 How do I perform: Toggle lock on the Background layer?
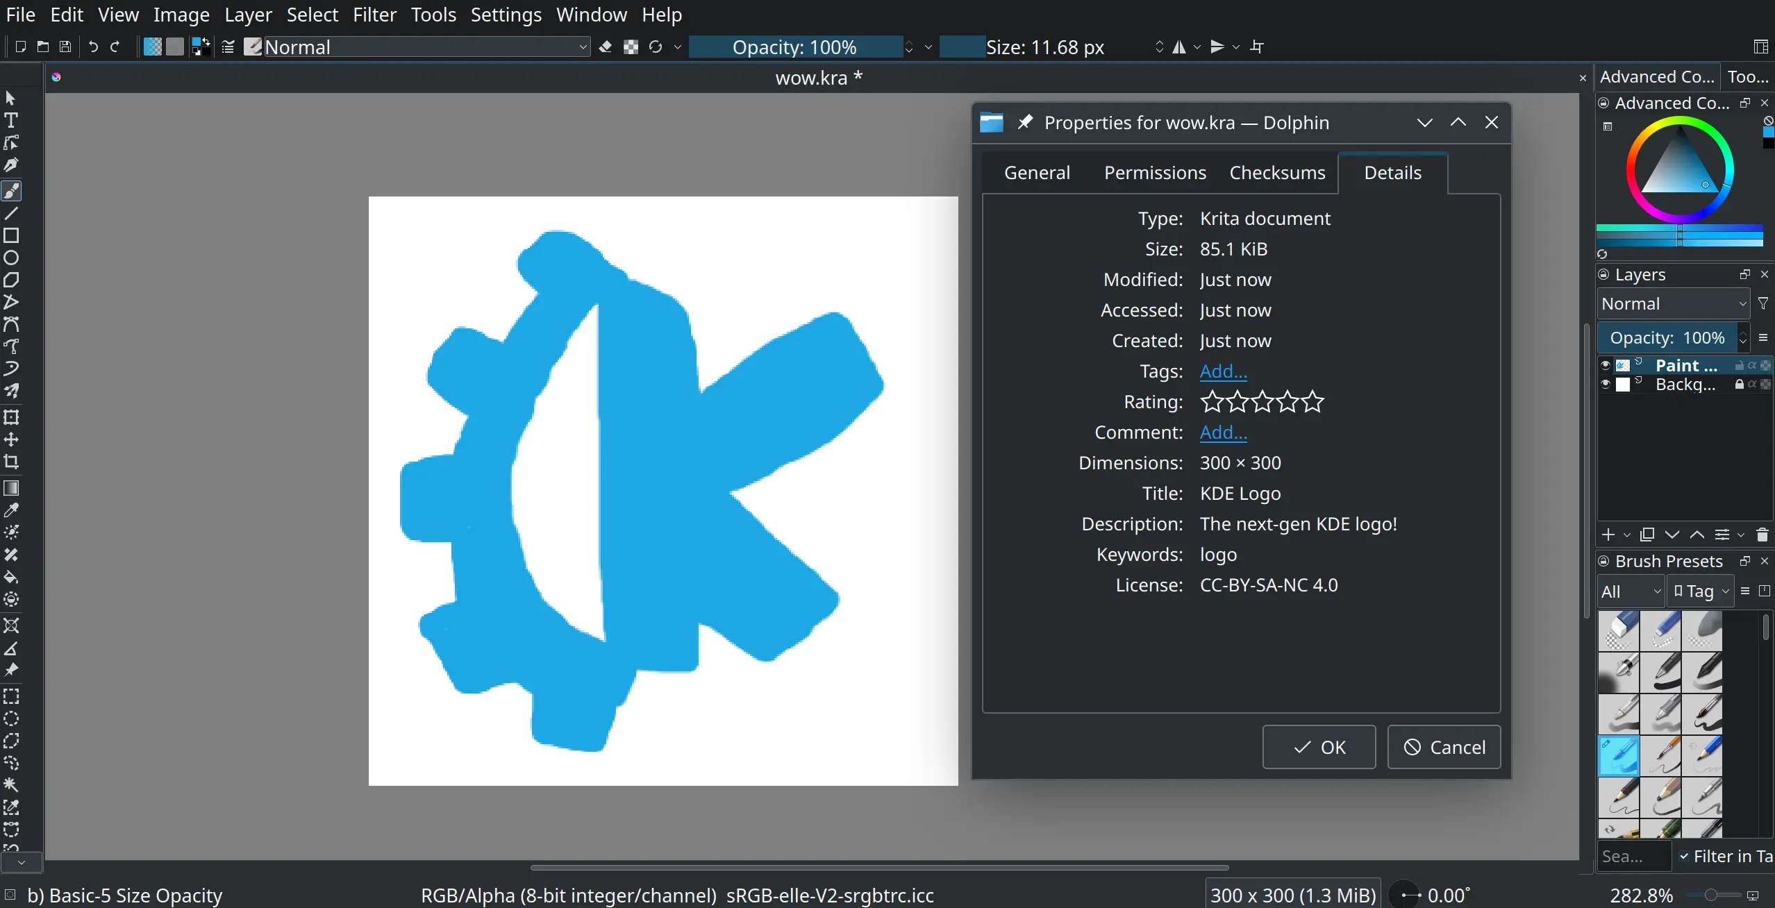[x=1740, y=384]
